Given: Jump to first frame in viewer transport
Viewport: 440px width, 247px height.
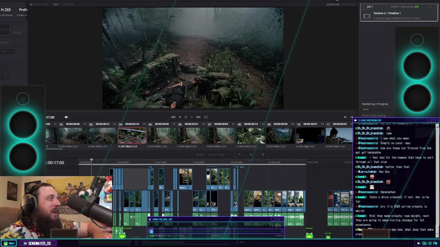Looking at the screenshot, I should click(x=173, y=117).
